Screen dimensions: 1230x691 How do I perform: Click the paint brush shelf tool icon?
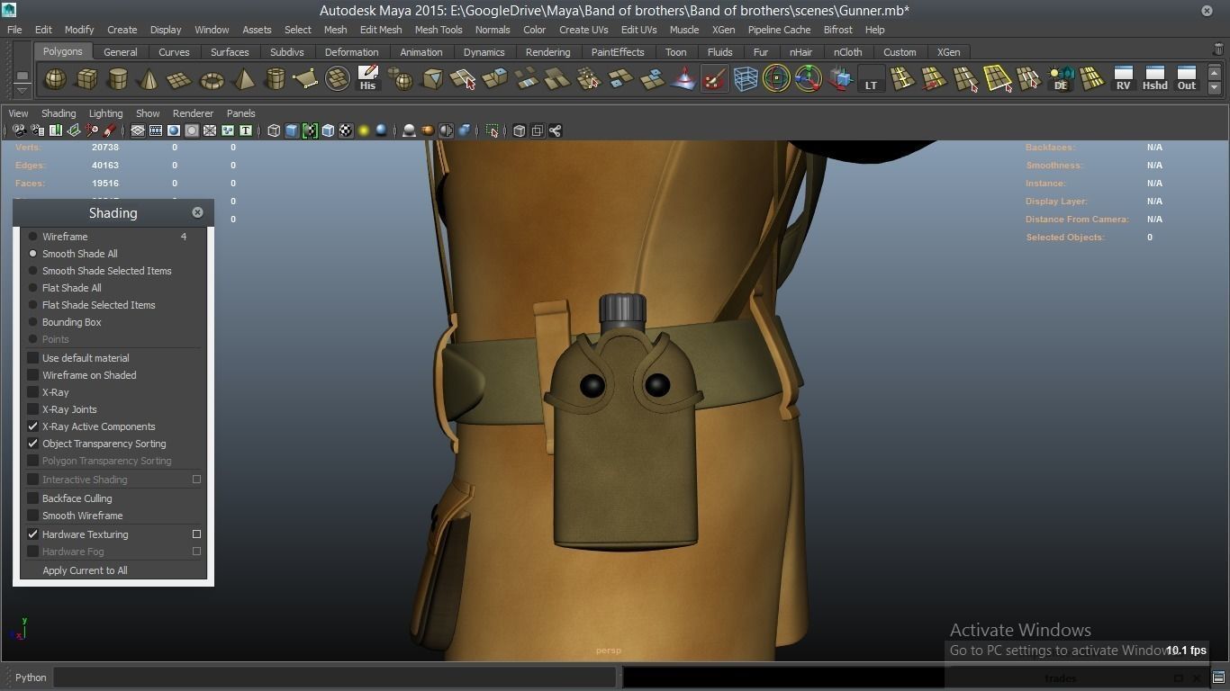tap(714, 79)
